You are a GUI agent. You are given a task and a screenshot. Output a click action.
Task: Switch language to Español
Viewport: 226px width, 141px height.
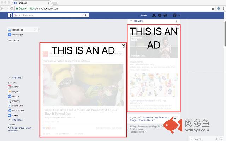pos(146,117)
